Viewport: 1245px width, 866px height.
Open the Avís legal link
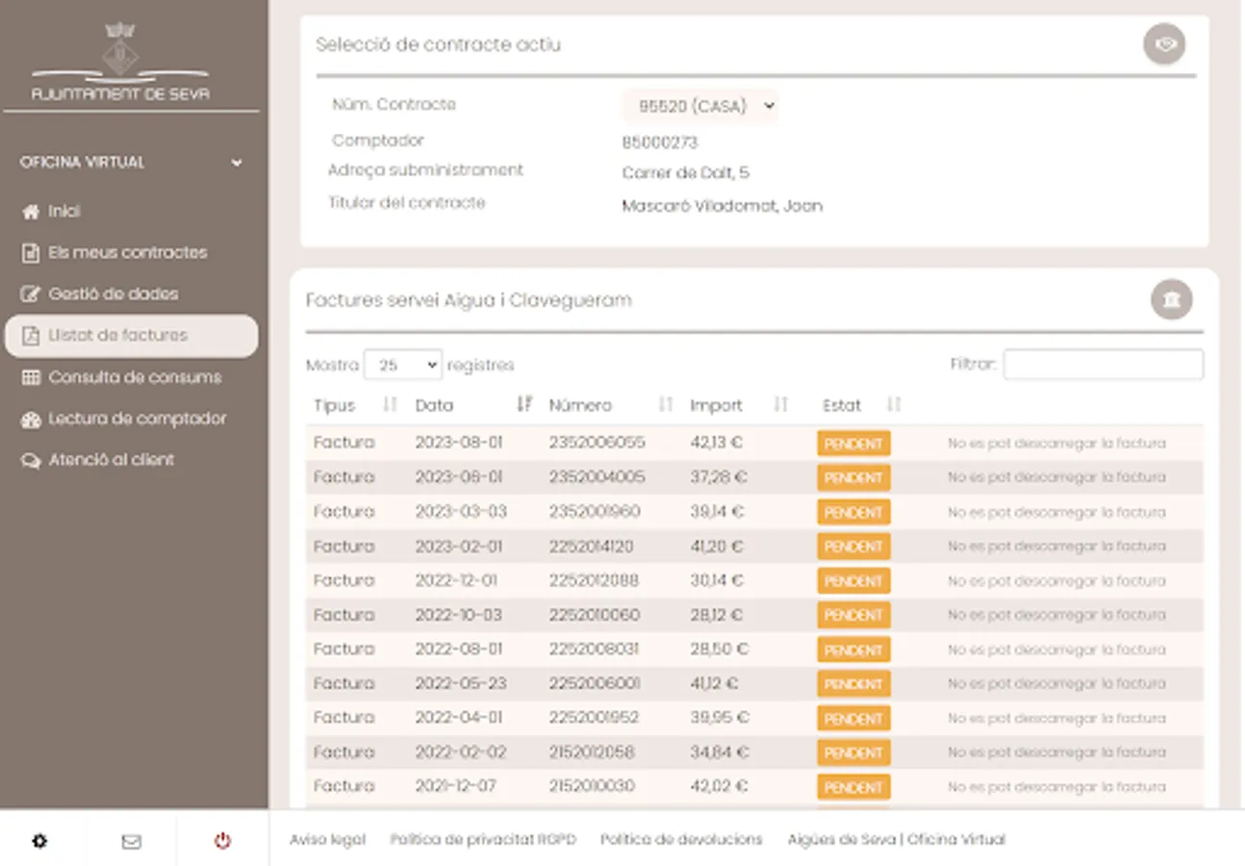tap(327, 840)
